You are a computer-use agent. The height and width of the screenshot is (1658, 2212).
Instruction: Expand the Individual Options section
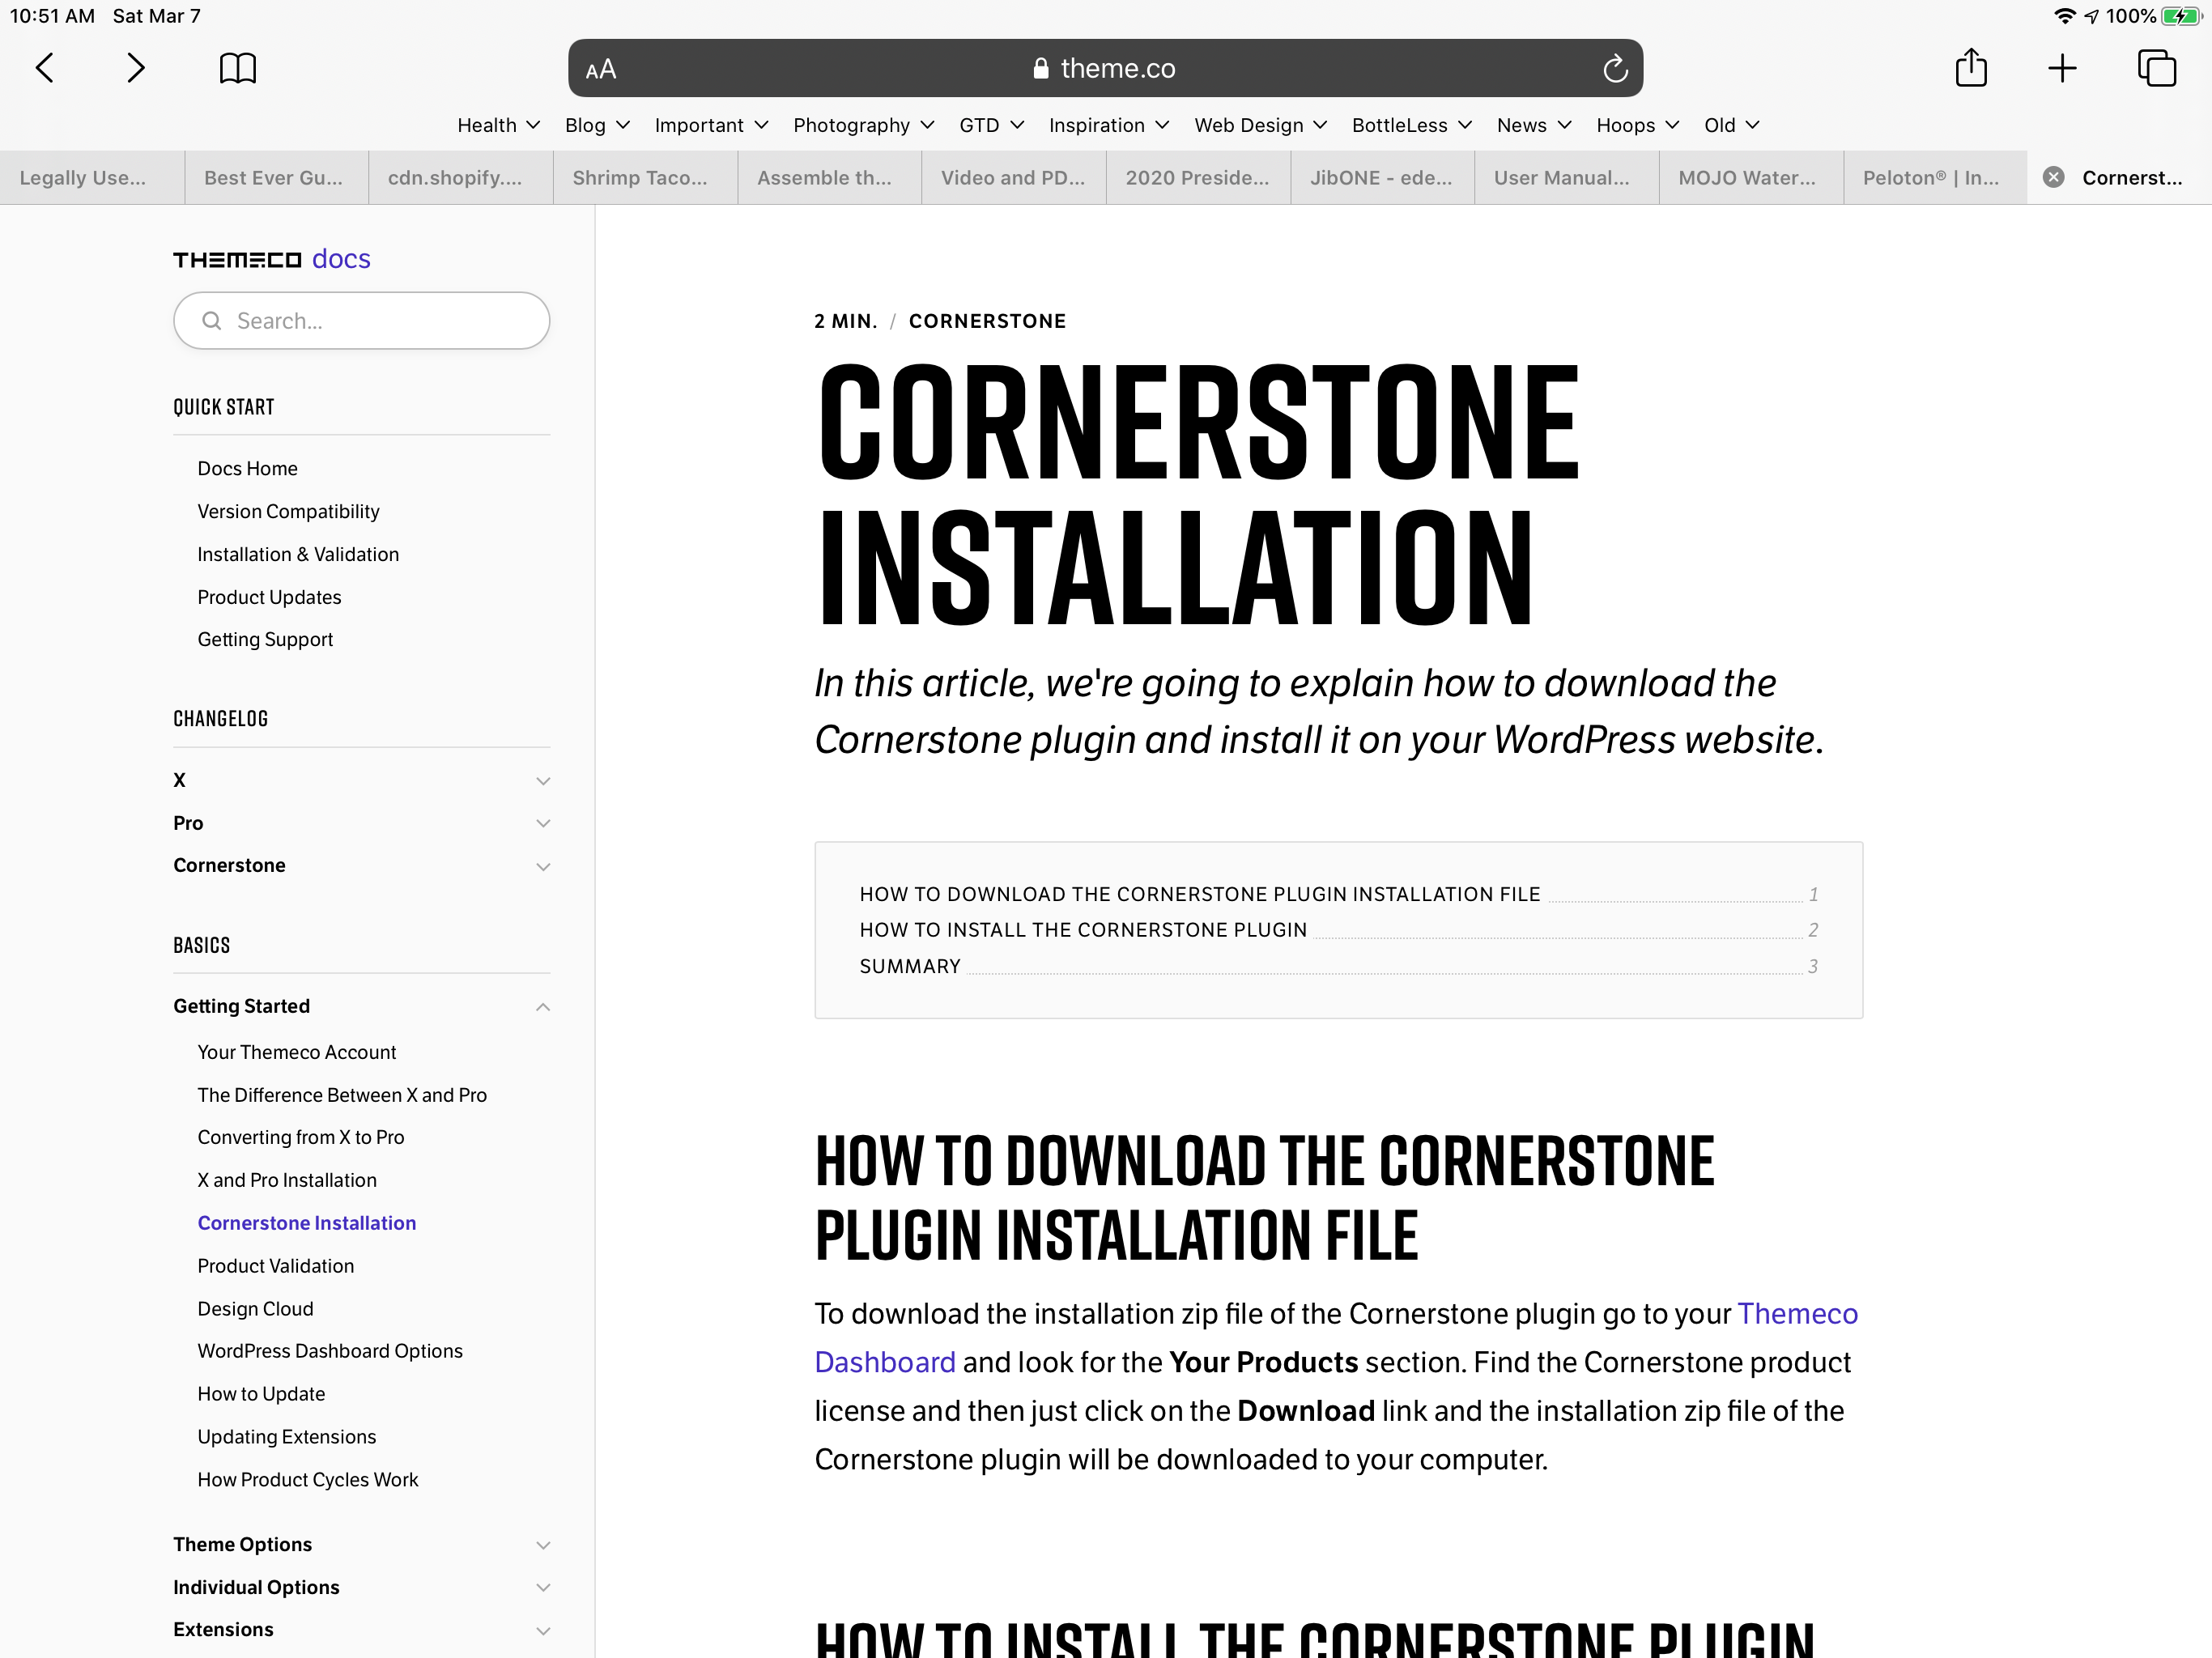(361, 1587)
